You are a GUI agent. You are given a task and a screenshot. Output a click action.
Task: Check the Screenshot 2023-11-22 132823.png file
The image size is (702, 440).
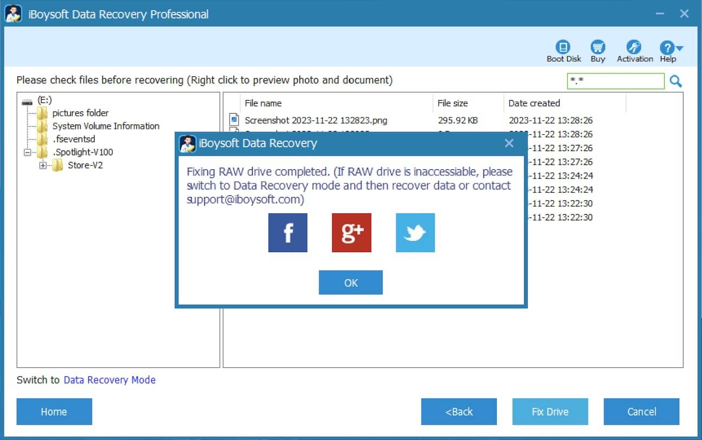(x=234, y=120)
